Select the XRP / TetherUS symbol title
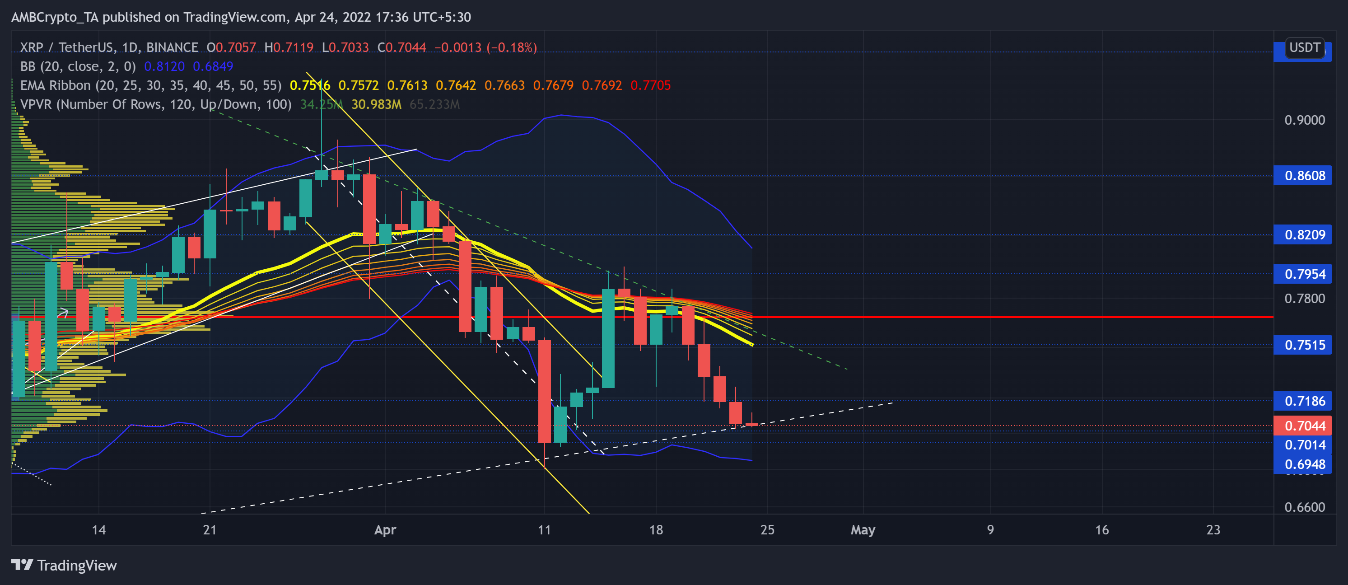The height and width of the screenshot is (585, 1348). pos(109,47)
